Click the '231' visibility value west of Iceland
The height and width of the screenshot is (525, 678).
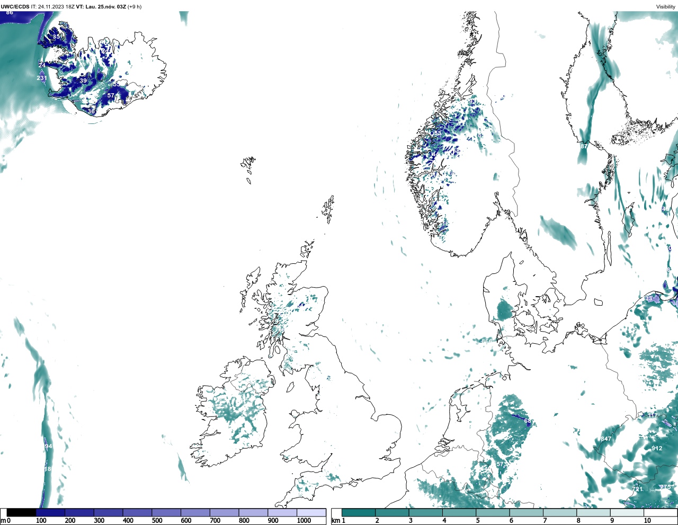pyautogui.click(x=42, y=78)
